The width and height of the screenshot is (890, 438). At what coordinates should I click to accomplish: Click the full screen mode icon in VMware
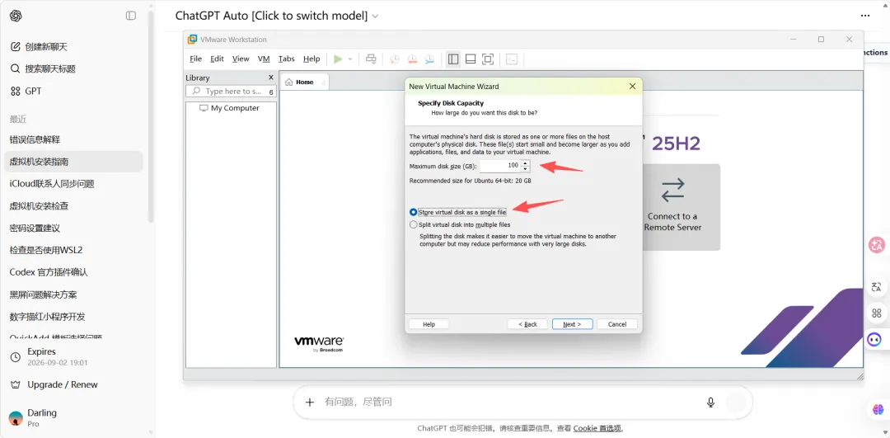(488, 59)
